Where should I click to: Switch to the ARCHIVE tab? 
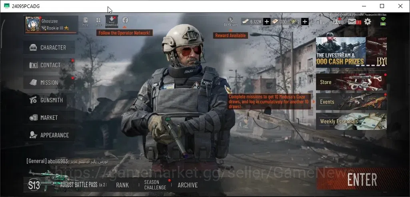click(x=188, y=185)
